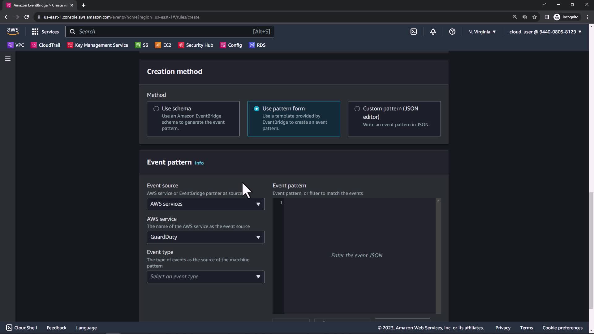
Task: Expand the hamburger side navigation menu
Action: click(x=8, y=59)
